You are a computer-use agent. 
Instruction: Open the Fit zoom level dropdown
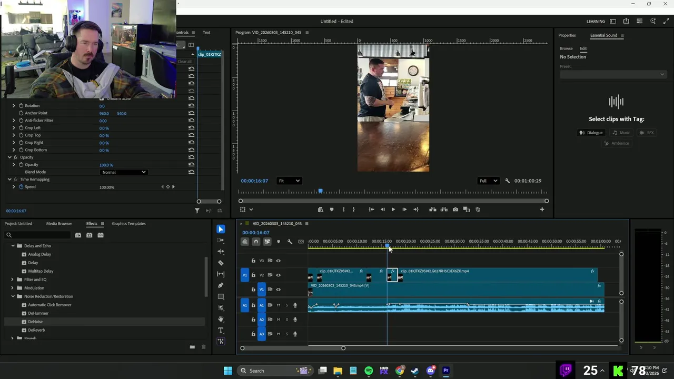pyautogui.click(x=289, y=181)
